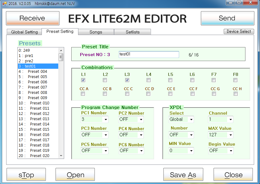The width and height of the screenshot is (260, 184).
Task: Enable the CC A checkbox
Action: click(83, 94)
